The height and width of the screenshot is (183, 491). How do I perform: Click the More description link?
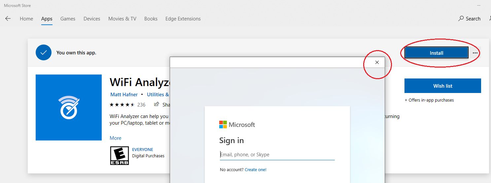point(116,138)
